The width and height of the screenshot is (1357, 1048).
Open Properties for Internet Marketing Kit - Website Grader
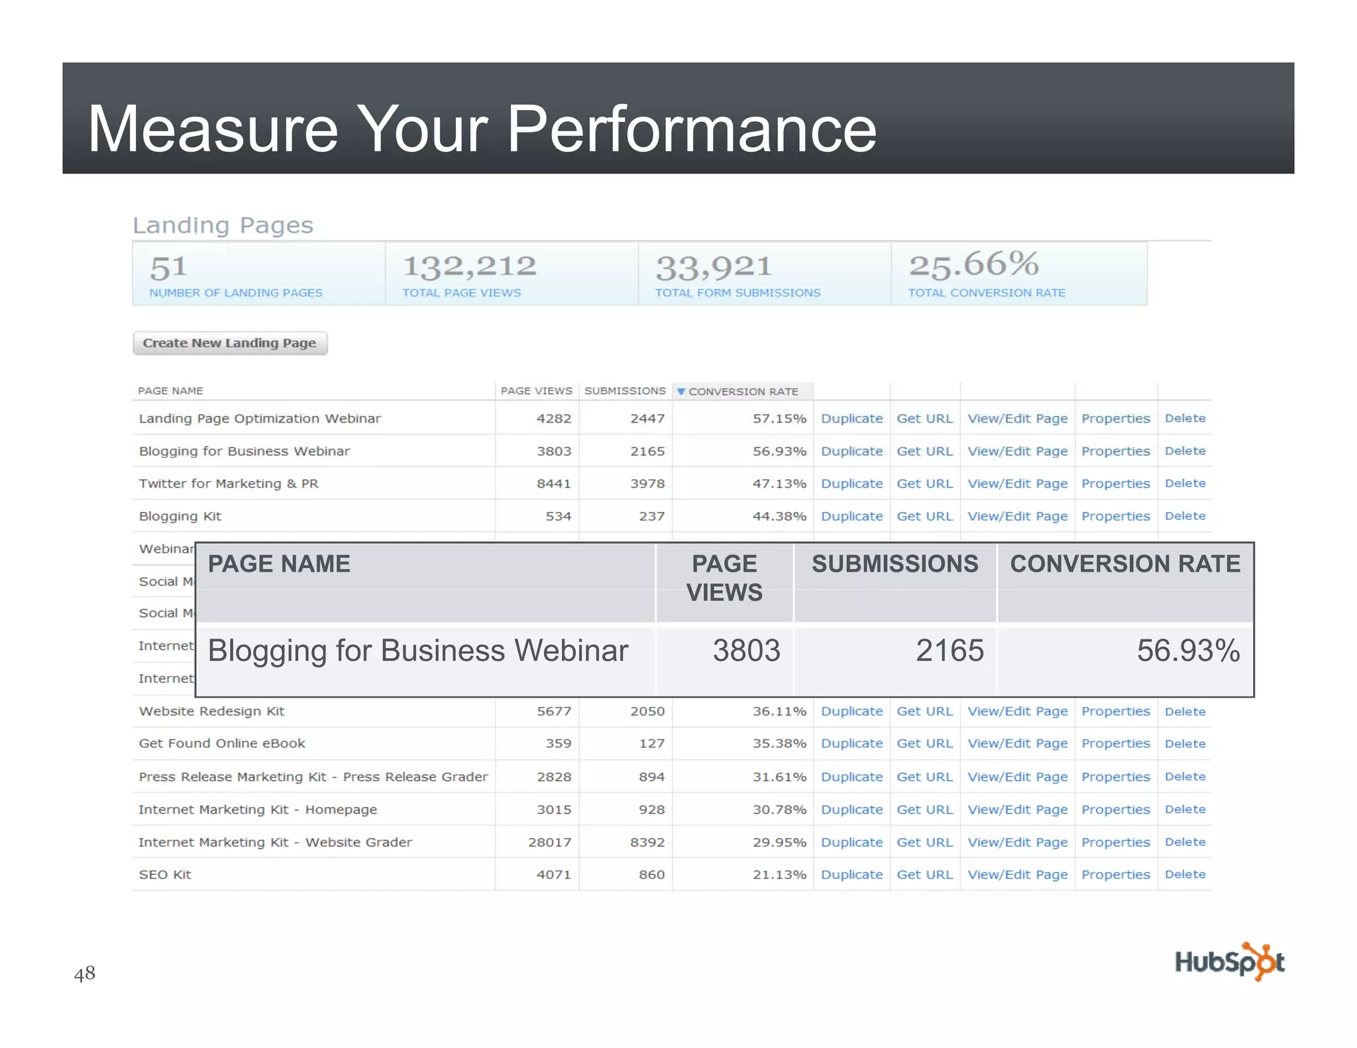coord(1115,843)
